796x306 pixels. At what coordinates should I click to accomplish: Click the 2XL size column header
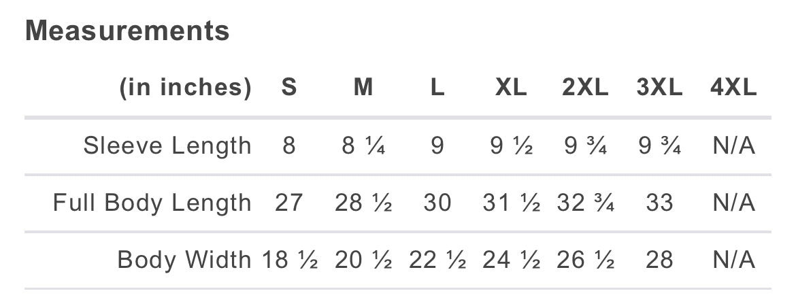[585, 88]
